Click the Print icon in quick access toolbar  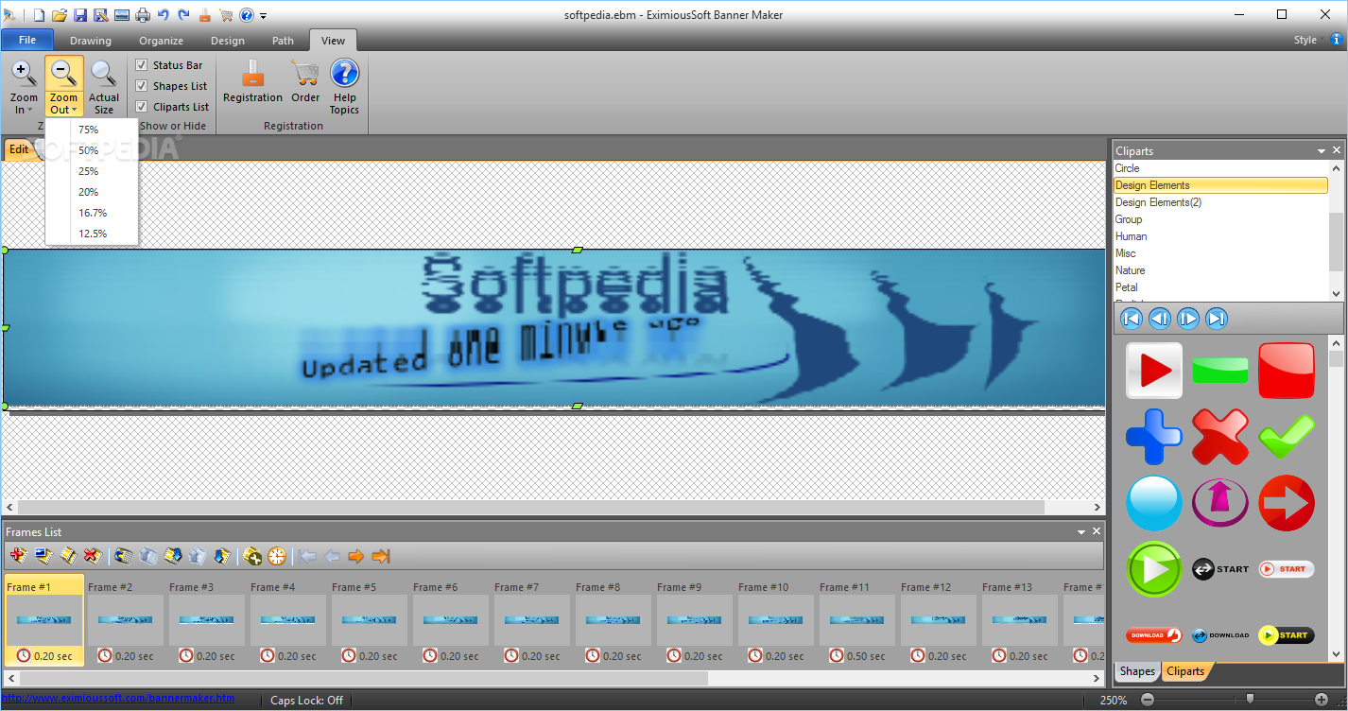pyautogui.click(x=143, y=15)
